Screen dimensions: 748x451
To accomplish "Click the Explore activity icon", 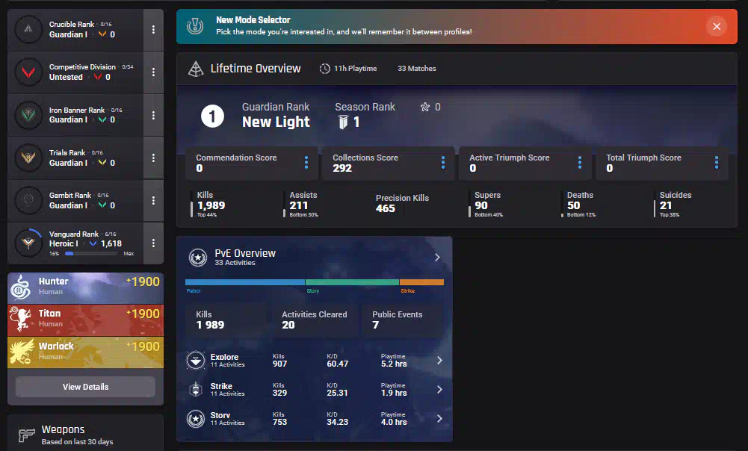I will coord(196,361).
